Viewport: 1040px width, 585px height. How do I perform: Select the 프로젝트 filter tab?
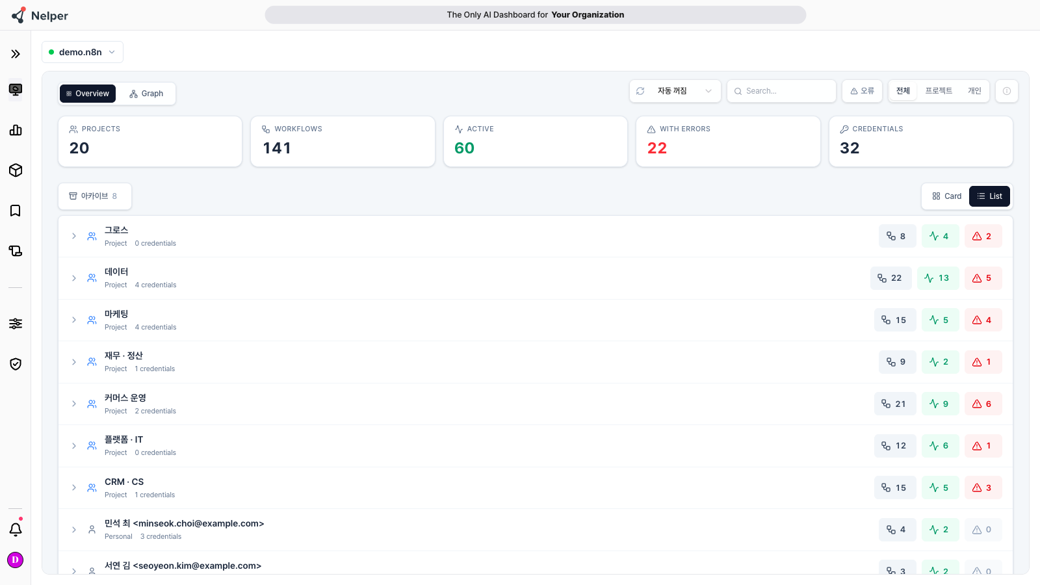(939, 91)
